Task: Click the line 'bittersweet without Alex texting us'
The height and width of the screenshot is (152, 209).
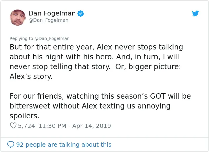Action: (x=90, y=106)
